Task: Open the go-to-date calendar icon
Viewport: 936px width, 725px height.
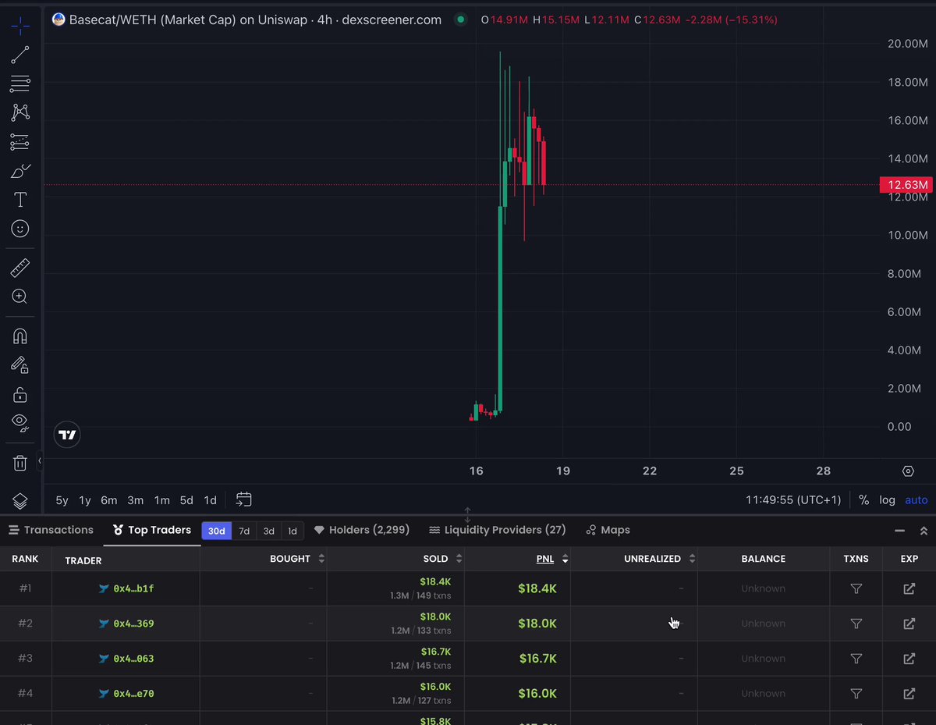Action: click(243, 499)
